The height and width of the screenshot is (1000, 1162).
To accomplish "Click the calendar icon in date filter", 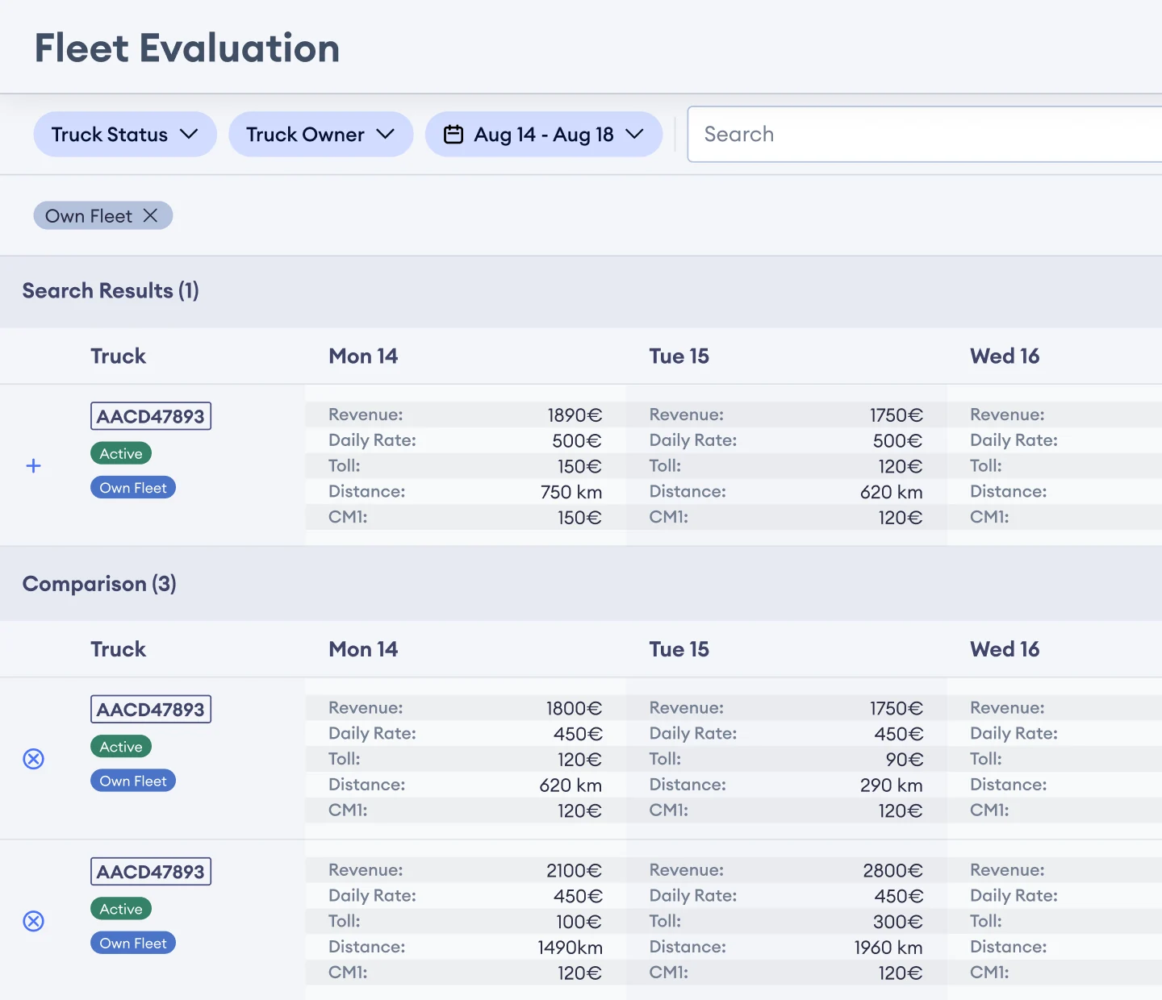I will tap(454, 134).
